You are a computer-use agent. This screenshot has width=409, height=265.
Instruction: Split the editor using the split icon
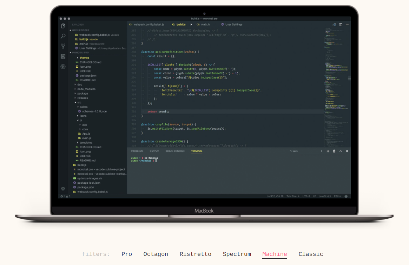(341, 25)
